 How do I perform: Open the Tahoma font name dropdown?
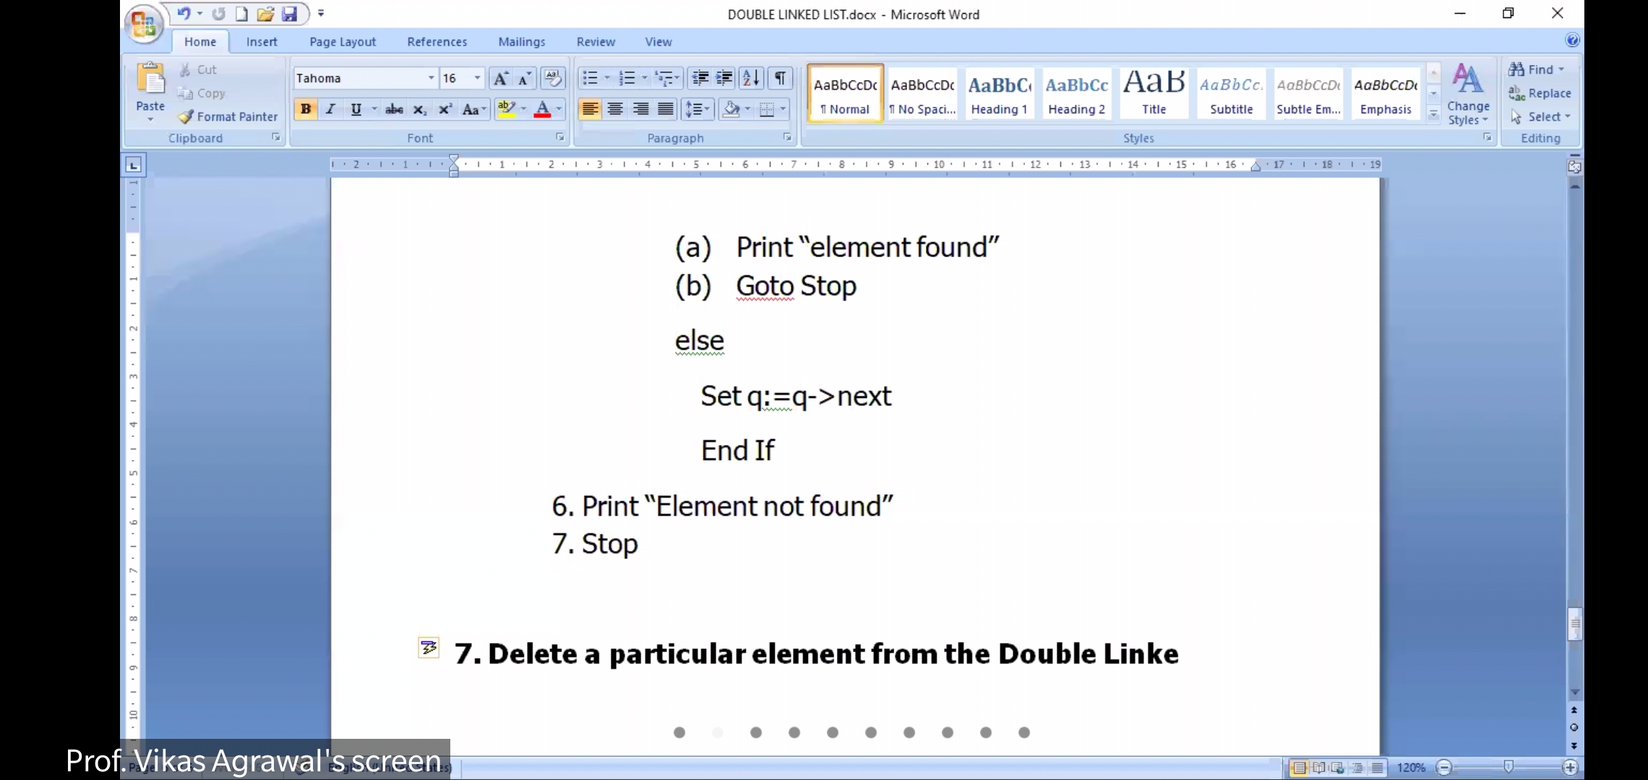pyautogui.click(x=431, y=78)
